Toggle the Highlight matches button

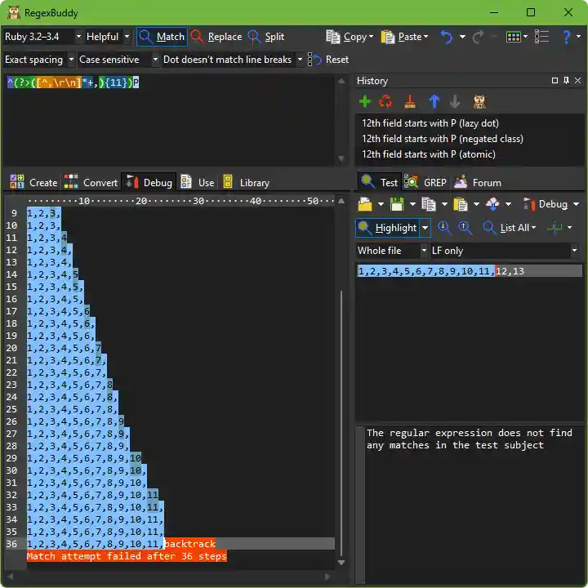pos(387,228)
